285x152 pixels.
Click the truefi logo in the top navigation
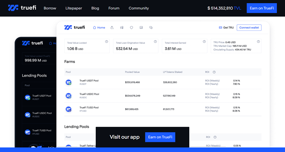click(22, 8)
